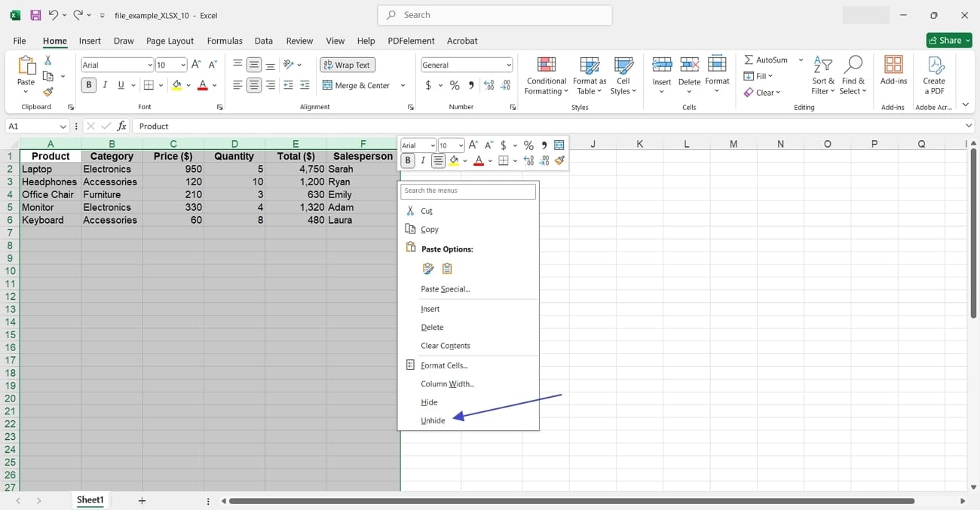This screenshot has height=510, width=980.
Task: Open Conditional Formatting options
Action: 546,75
